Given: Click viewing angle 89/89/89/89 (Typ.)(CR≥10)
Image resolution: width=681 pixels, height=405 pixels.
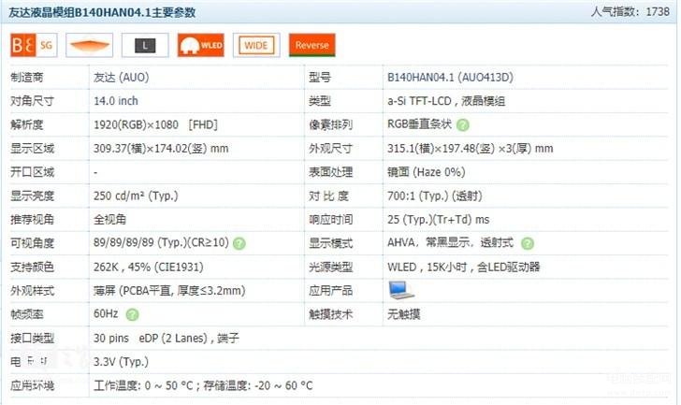Looking at the screenshot, I should (x=161, y=242).
